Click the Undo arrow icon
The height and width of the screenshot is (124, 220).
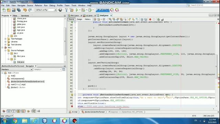point(25,10)
